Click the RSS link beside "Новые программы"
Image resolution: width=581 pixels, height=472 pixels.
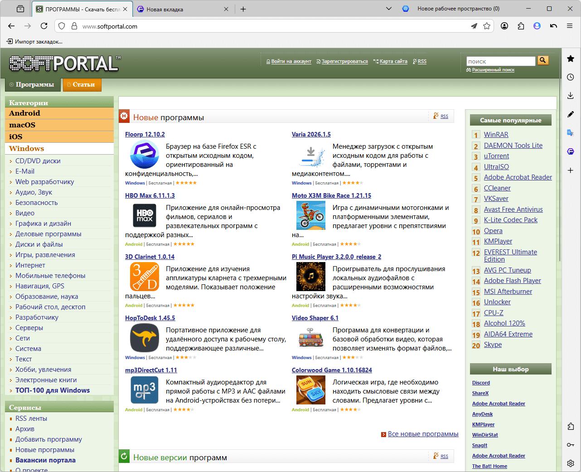[444, 117]
